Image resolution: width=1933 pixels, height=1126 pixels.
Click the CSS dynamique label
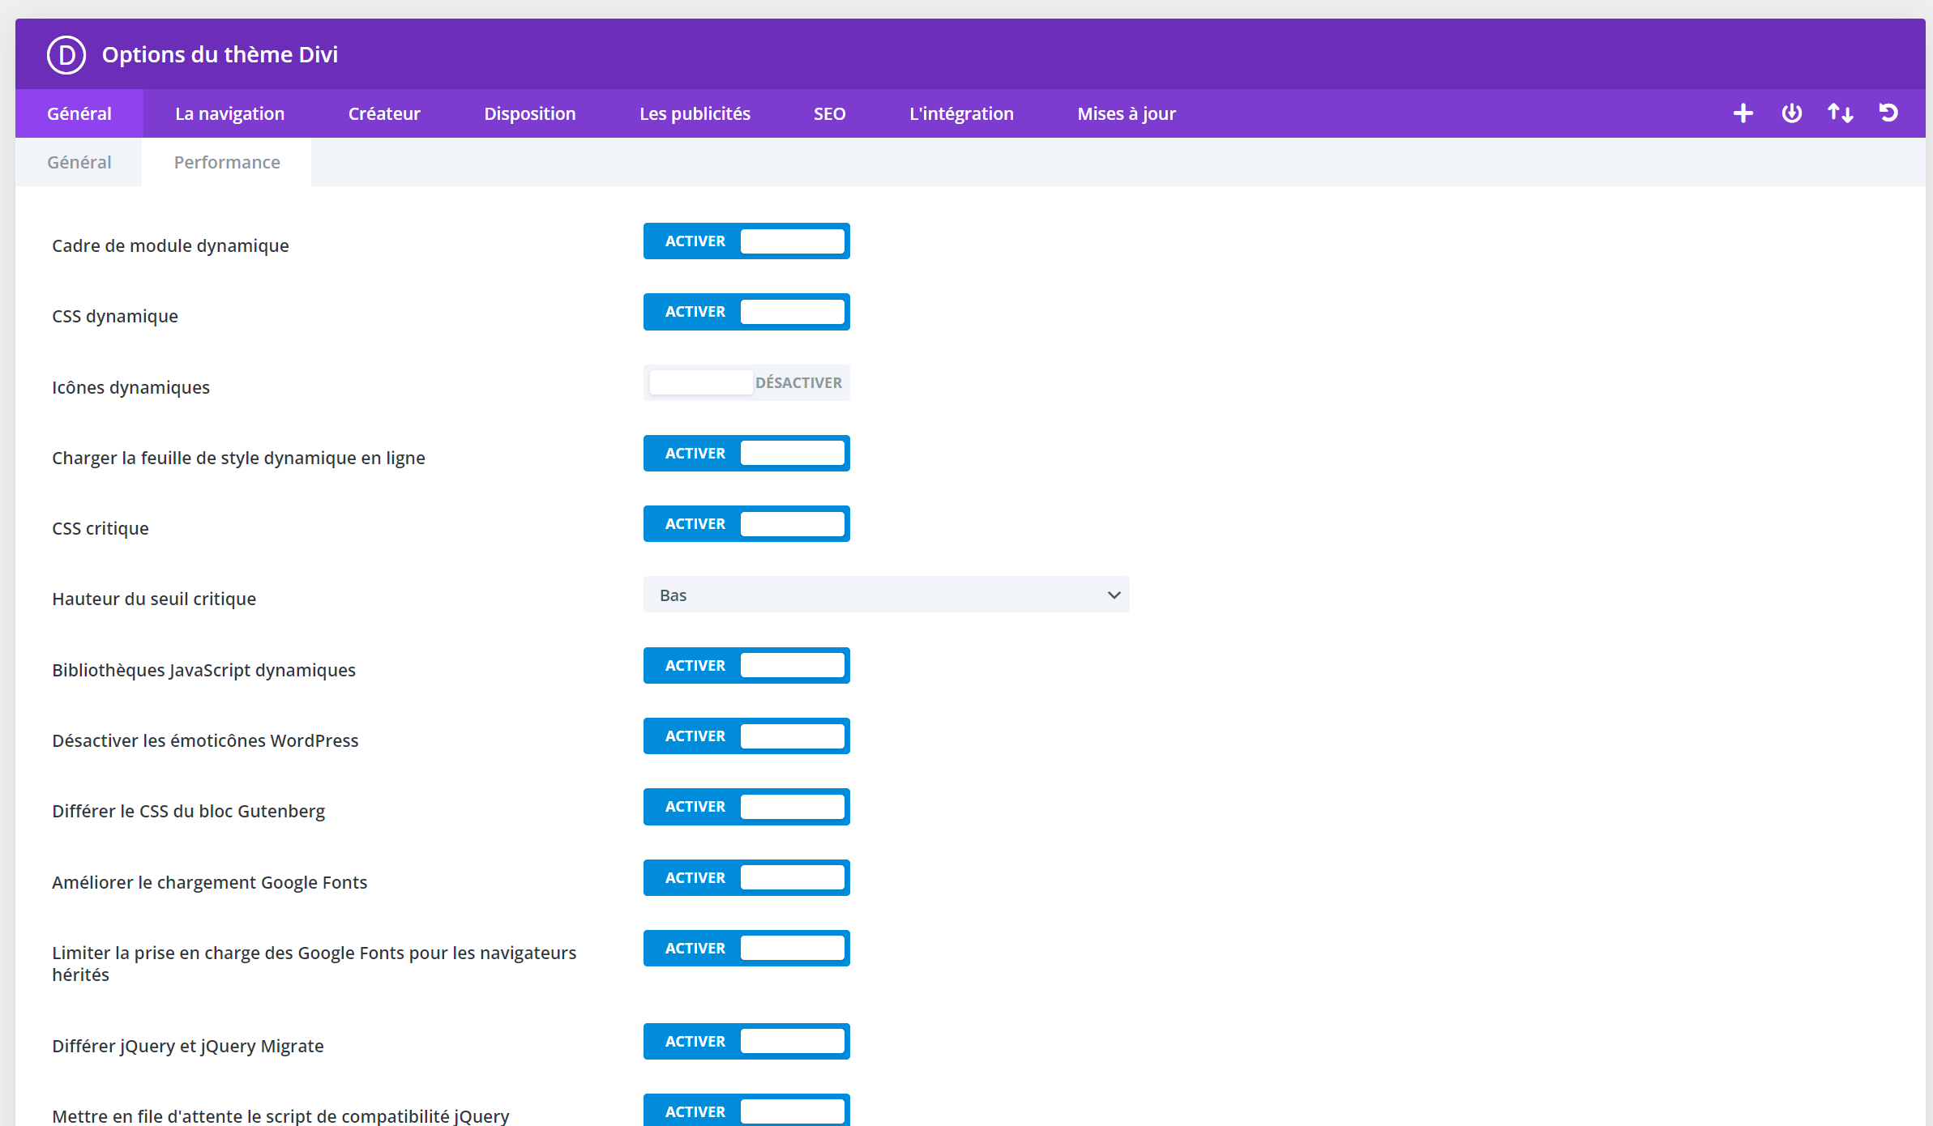(115, 317)
